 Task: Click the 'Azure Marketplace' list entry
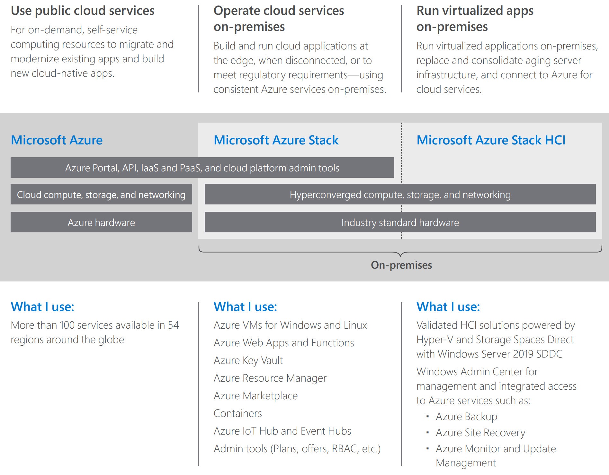coord(255,396)
